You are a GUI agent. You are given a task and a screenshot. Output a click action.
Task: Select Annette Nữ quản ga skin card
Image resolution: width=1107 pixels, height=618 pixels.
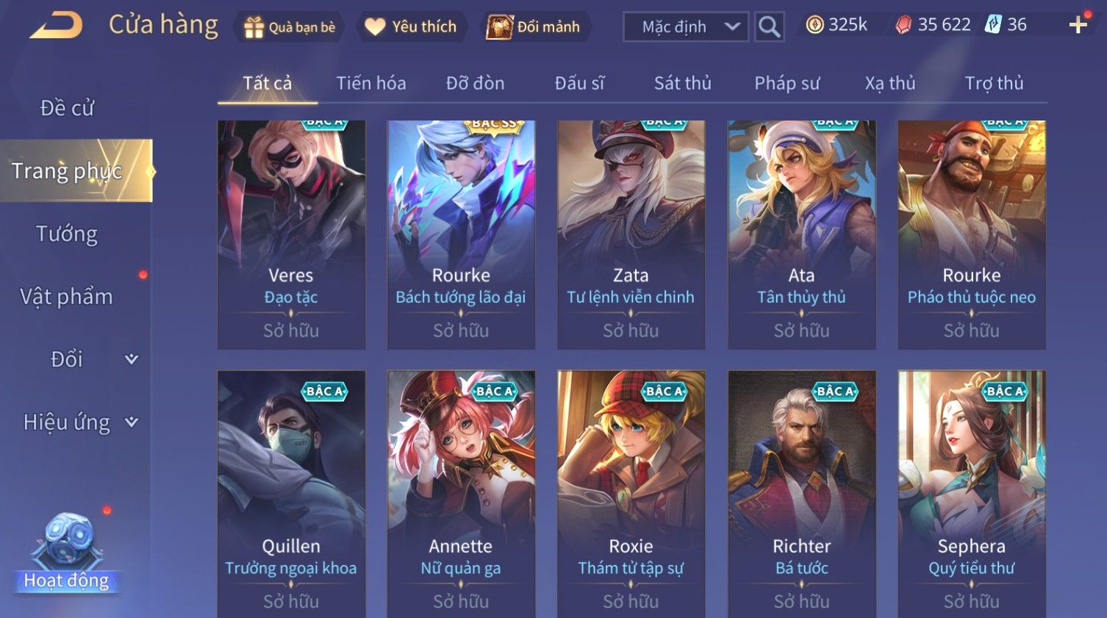point(461,494)
